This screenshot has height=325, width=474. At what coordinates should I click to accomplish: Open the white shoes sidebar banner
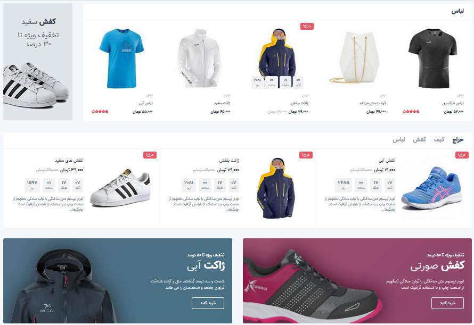38,62
